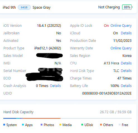Open Online Query for Warranty Date
The width and height of the screenshot is (138, 133).
(121, 48)
